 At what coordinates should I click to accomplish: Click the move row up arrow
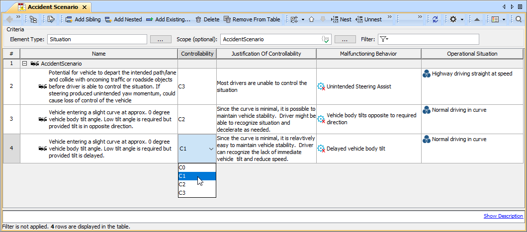(311, 19)
